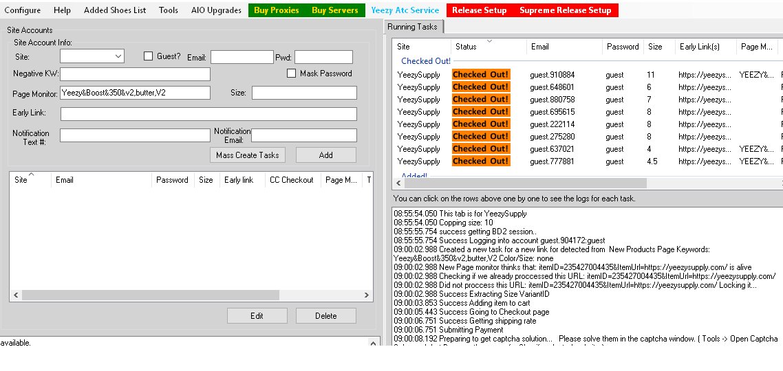Open Yeezy Atc Service menu
The image size is (783, 371).
[405, 10]
